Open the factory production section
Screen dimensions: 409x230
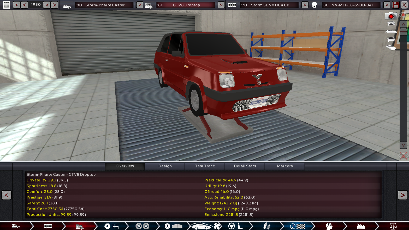[361, 226]
